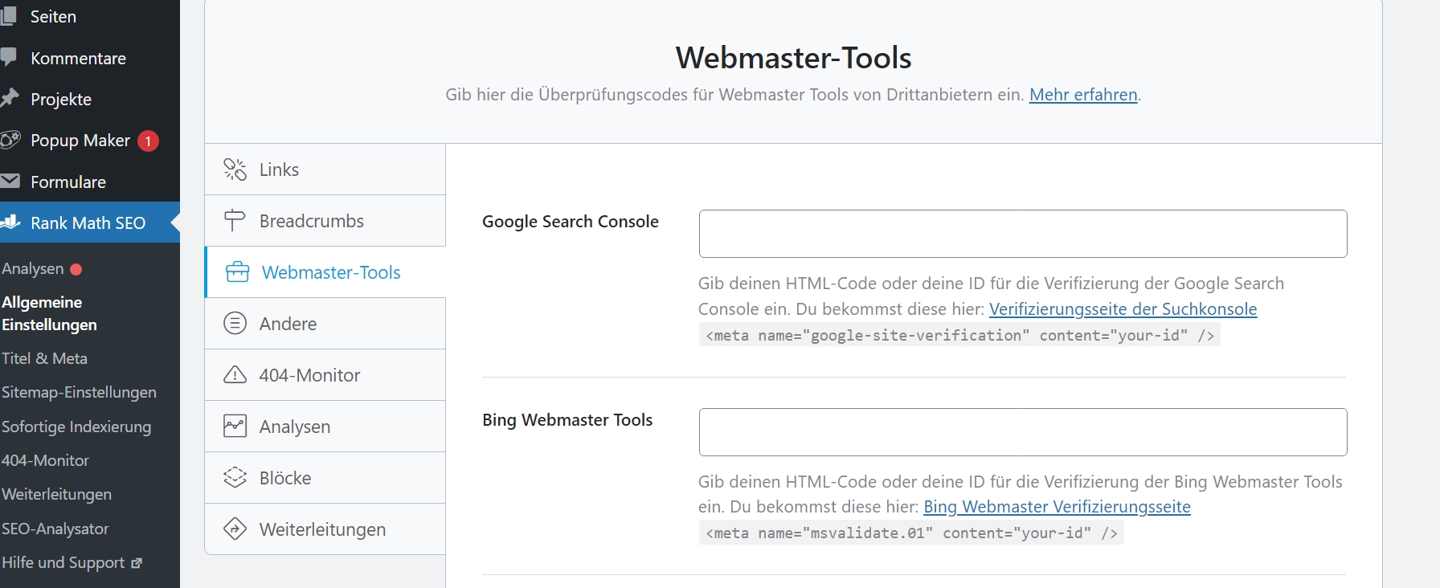Click the Rank Math SEO logo icon
Viewport: 1440px width, 588px height.
[x=10, y=223]
